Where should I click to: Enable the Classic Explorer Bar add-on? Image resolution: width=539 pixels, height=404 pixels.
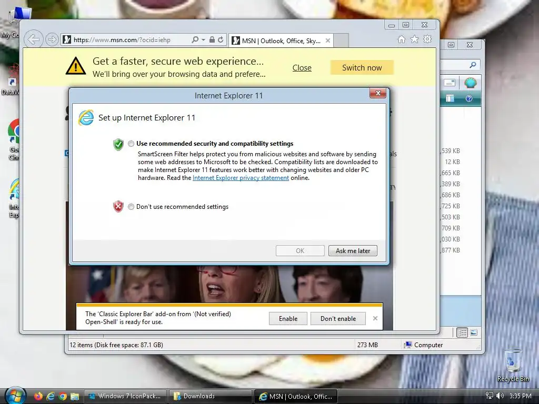click(x=288, y=319)
